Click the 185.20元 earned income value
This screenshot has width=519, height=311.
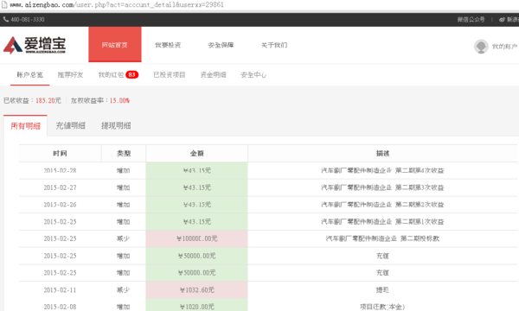tap(48, 100)
